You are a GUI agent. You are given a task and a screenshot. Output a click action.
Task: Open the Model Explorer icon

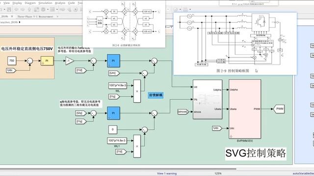(x=52, y=9)
